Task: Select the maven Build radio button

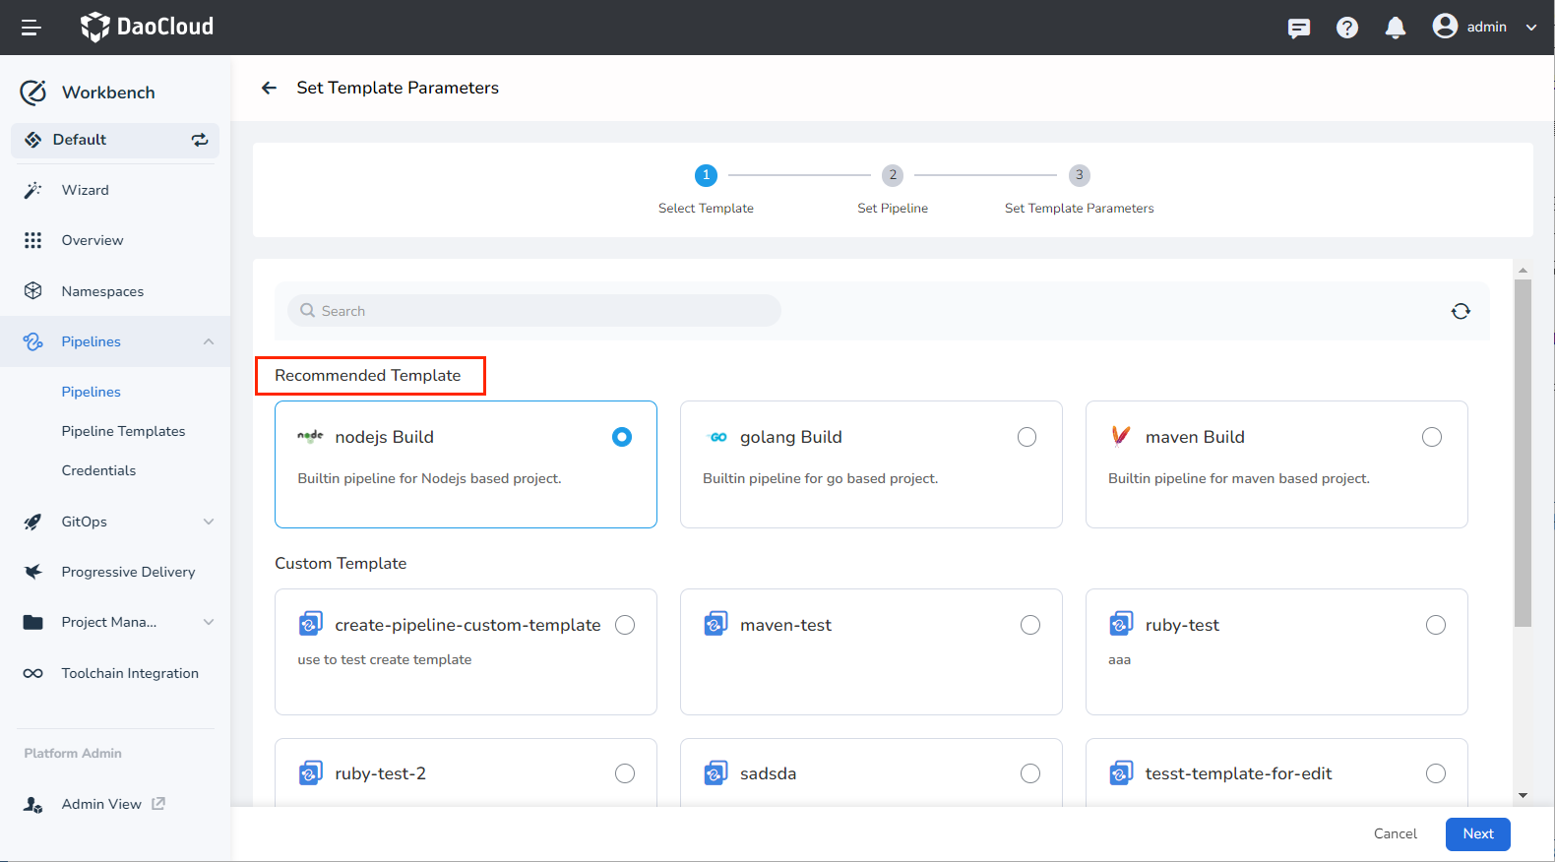Action: (1432, 437)
